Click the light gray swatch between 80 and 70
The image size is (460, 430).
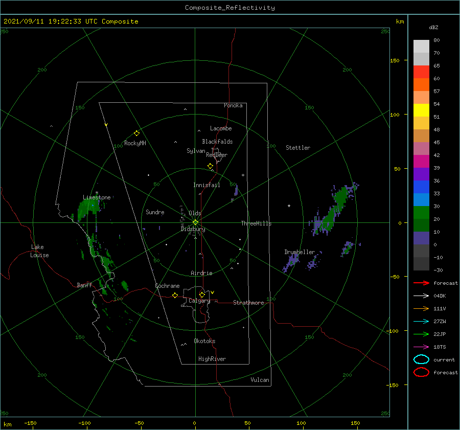pyautogui.click(x=421, y=47)
